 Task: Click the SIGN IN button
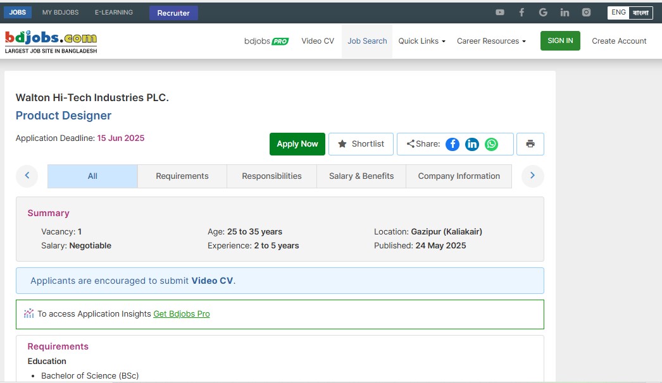(560, 40)
